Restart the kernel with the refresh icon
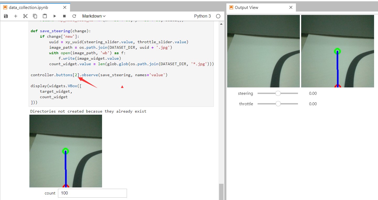378x200 pixels. (74, 16)
